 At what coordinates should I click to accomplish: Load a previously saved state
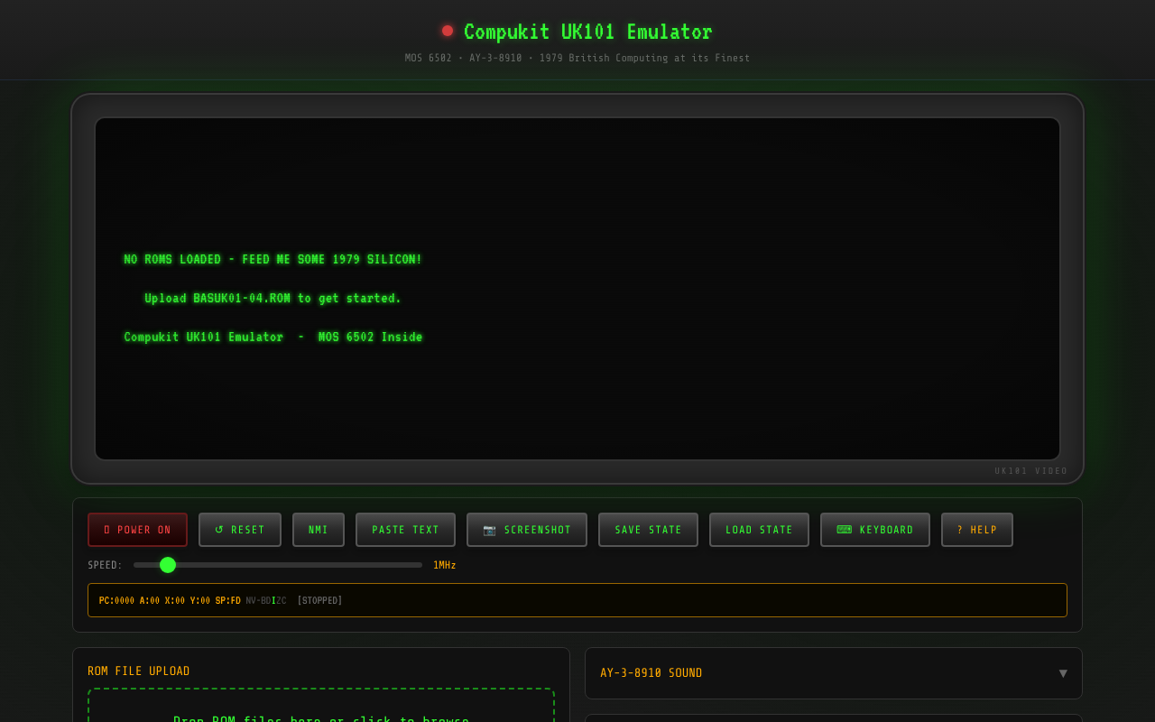(x=759, y=530)
